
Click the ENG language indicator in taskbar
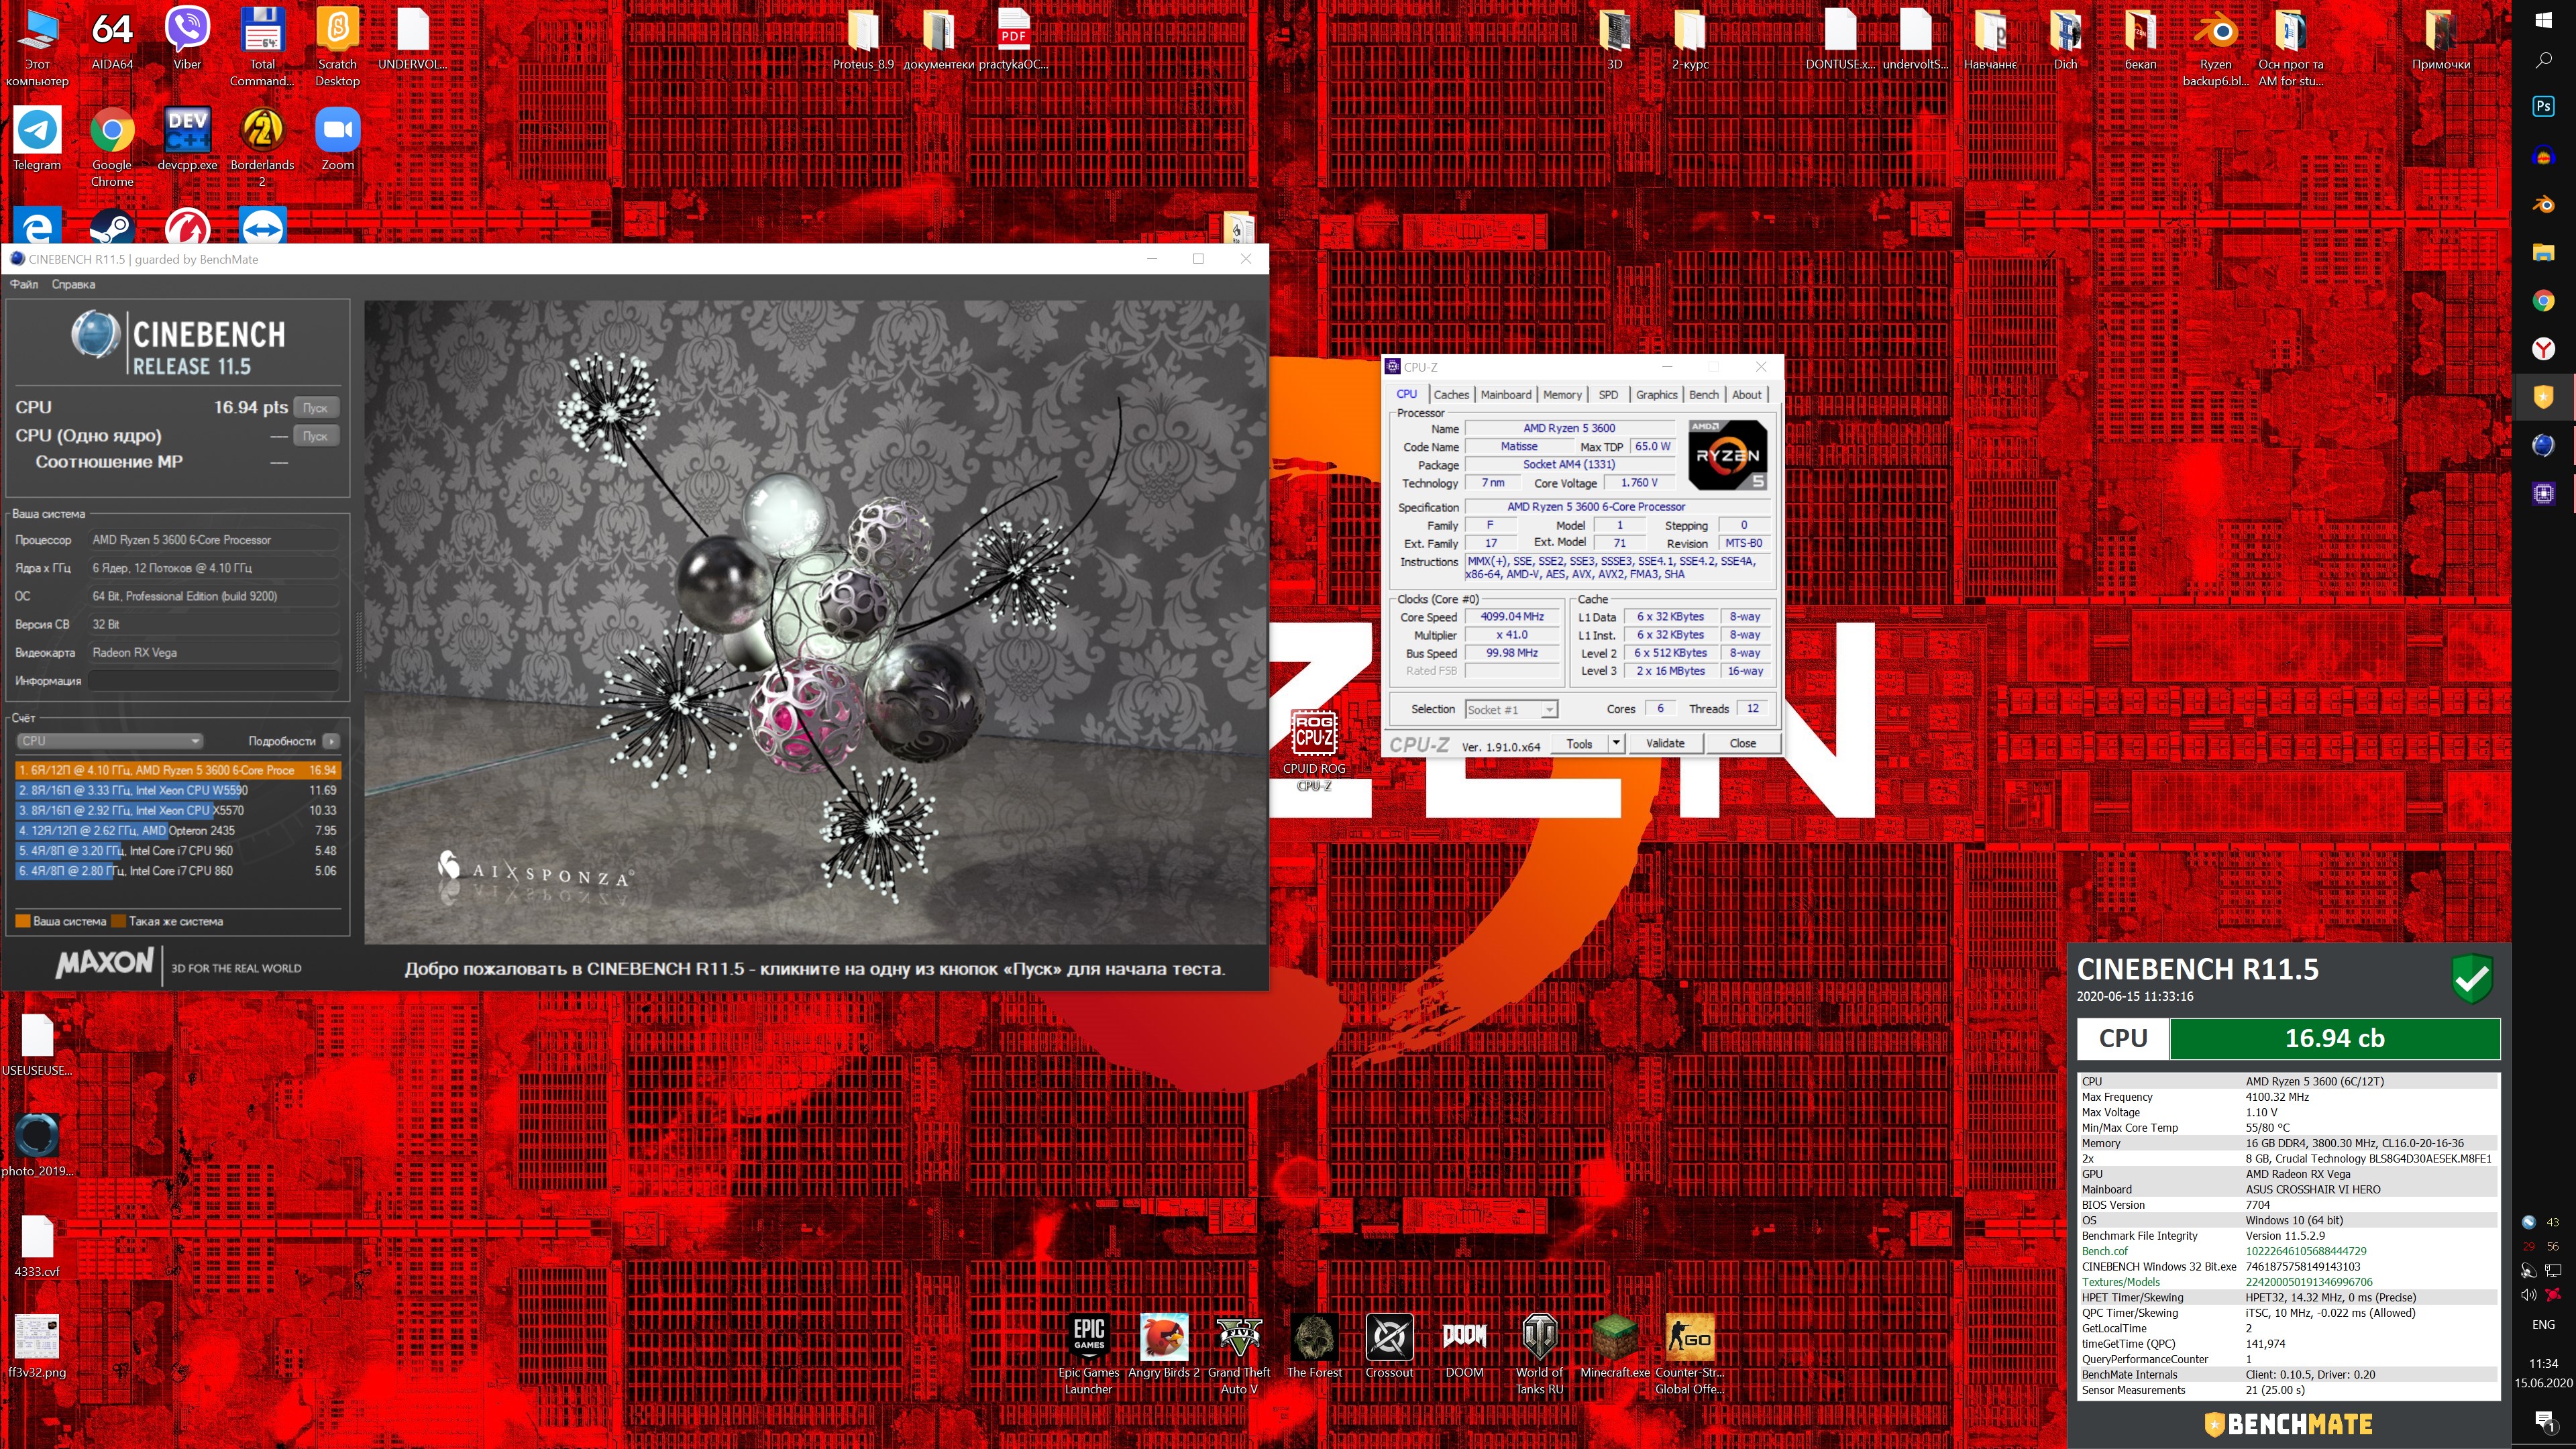click(x=2543, y=1324)
